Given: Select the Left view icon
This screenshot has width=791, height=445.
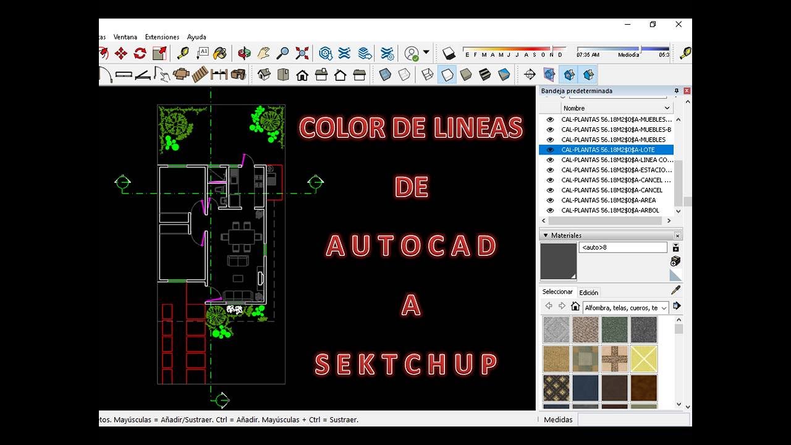Looking at the screenshot, I should coord(360,75).
